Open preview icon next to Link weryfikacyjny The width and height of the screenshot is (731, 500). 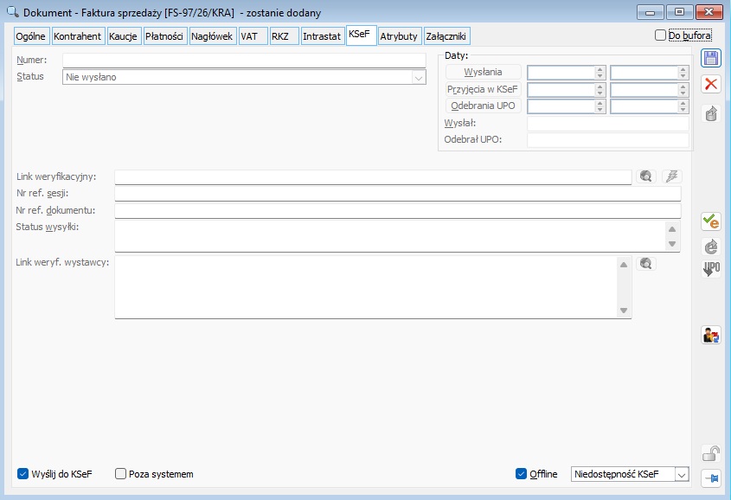click(645, 176)
